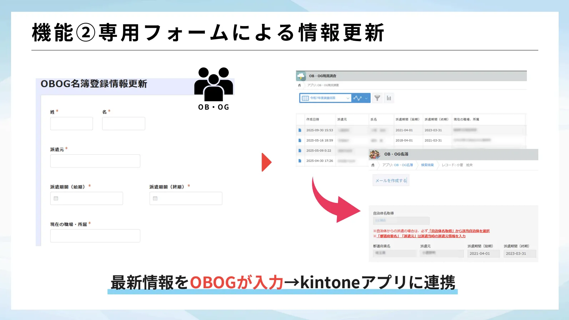Click the 現在の職場・所属 input field
The height and width of the screenshot is (320, 569).
(95, 236)
